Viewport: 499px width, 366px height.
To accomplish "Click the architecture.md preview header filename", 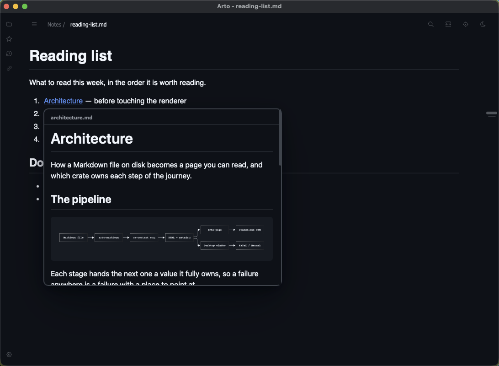I will [72, 118].
